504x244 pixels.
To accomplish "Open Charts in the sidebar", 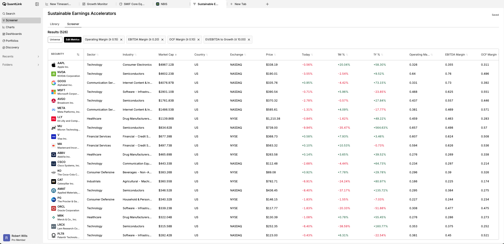I will point(21,27).
